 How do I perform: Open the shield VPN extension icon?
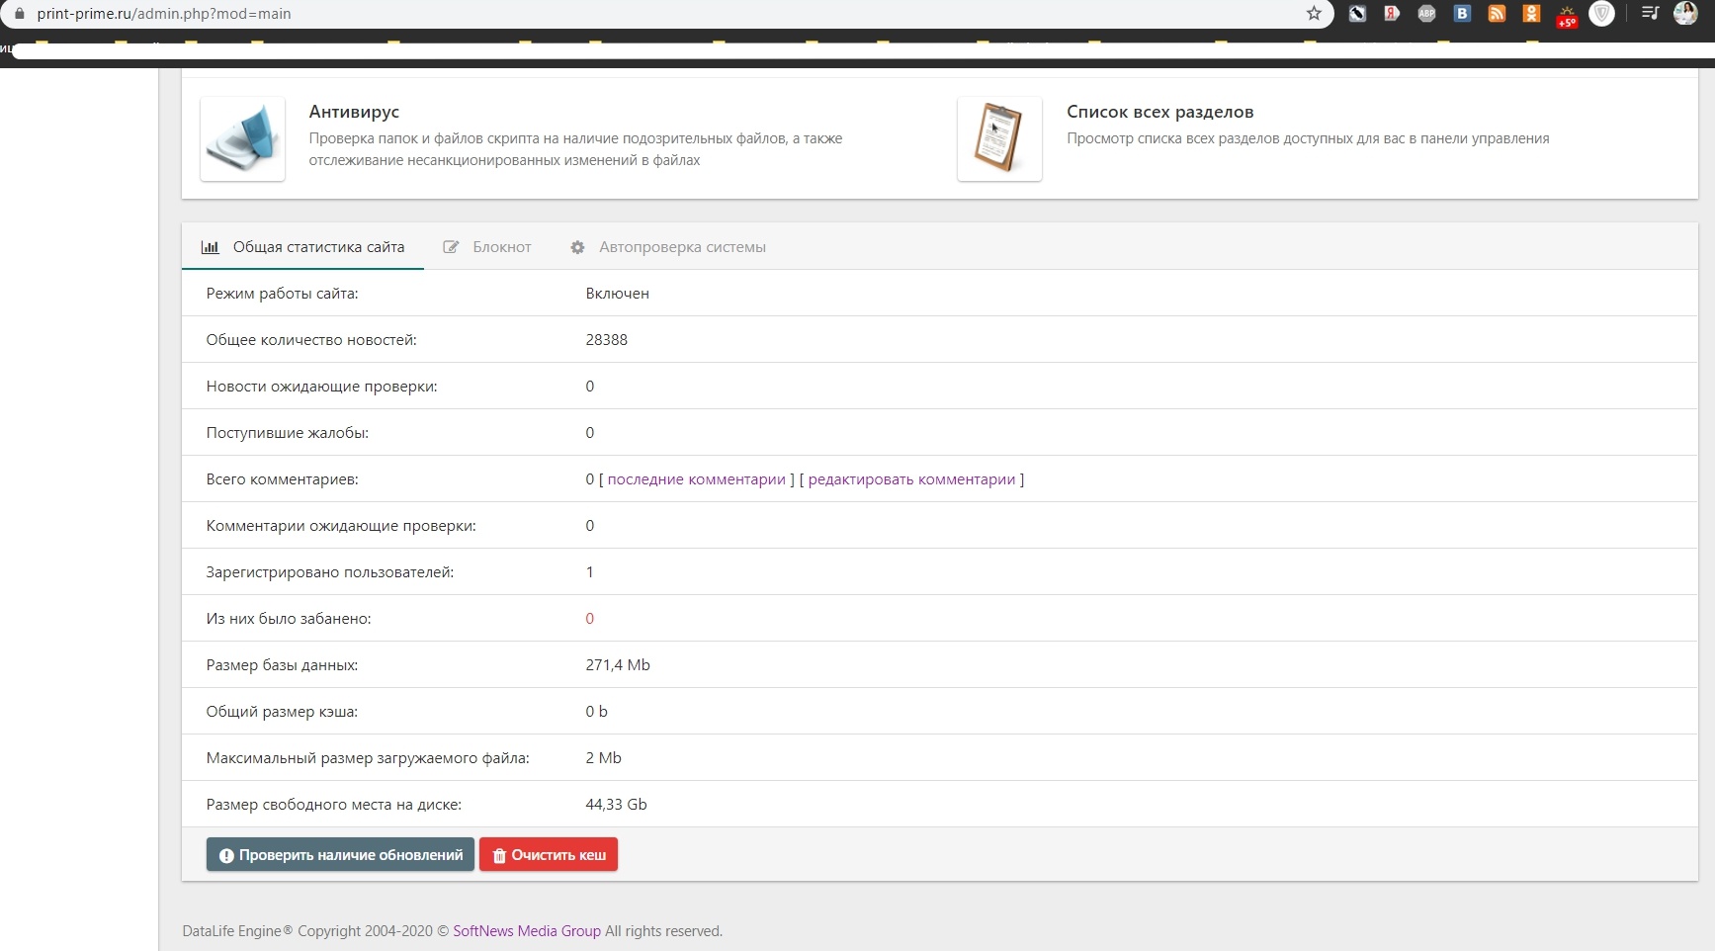pos(1601,14)
